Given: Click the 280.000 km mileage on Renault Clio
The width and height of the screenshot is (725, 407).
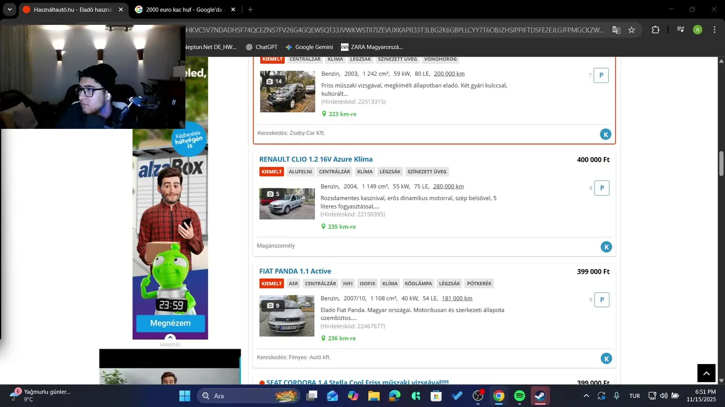Looking at the screenshot, I should [x=449, y=187].
